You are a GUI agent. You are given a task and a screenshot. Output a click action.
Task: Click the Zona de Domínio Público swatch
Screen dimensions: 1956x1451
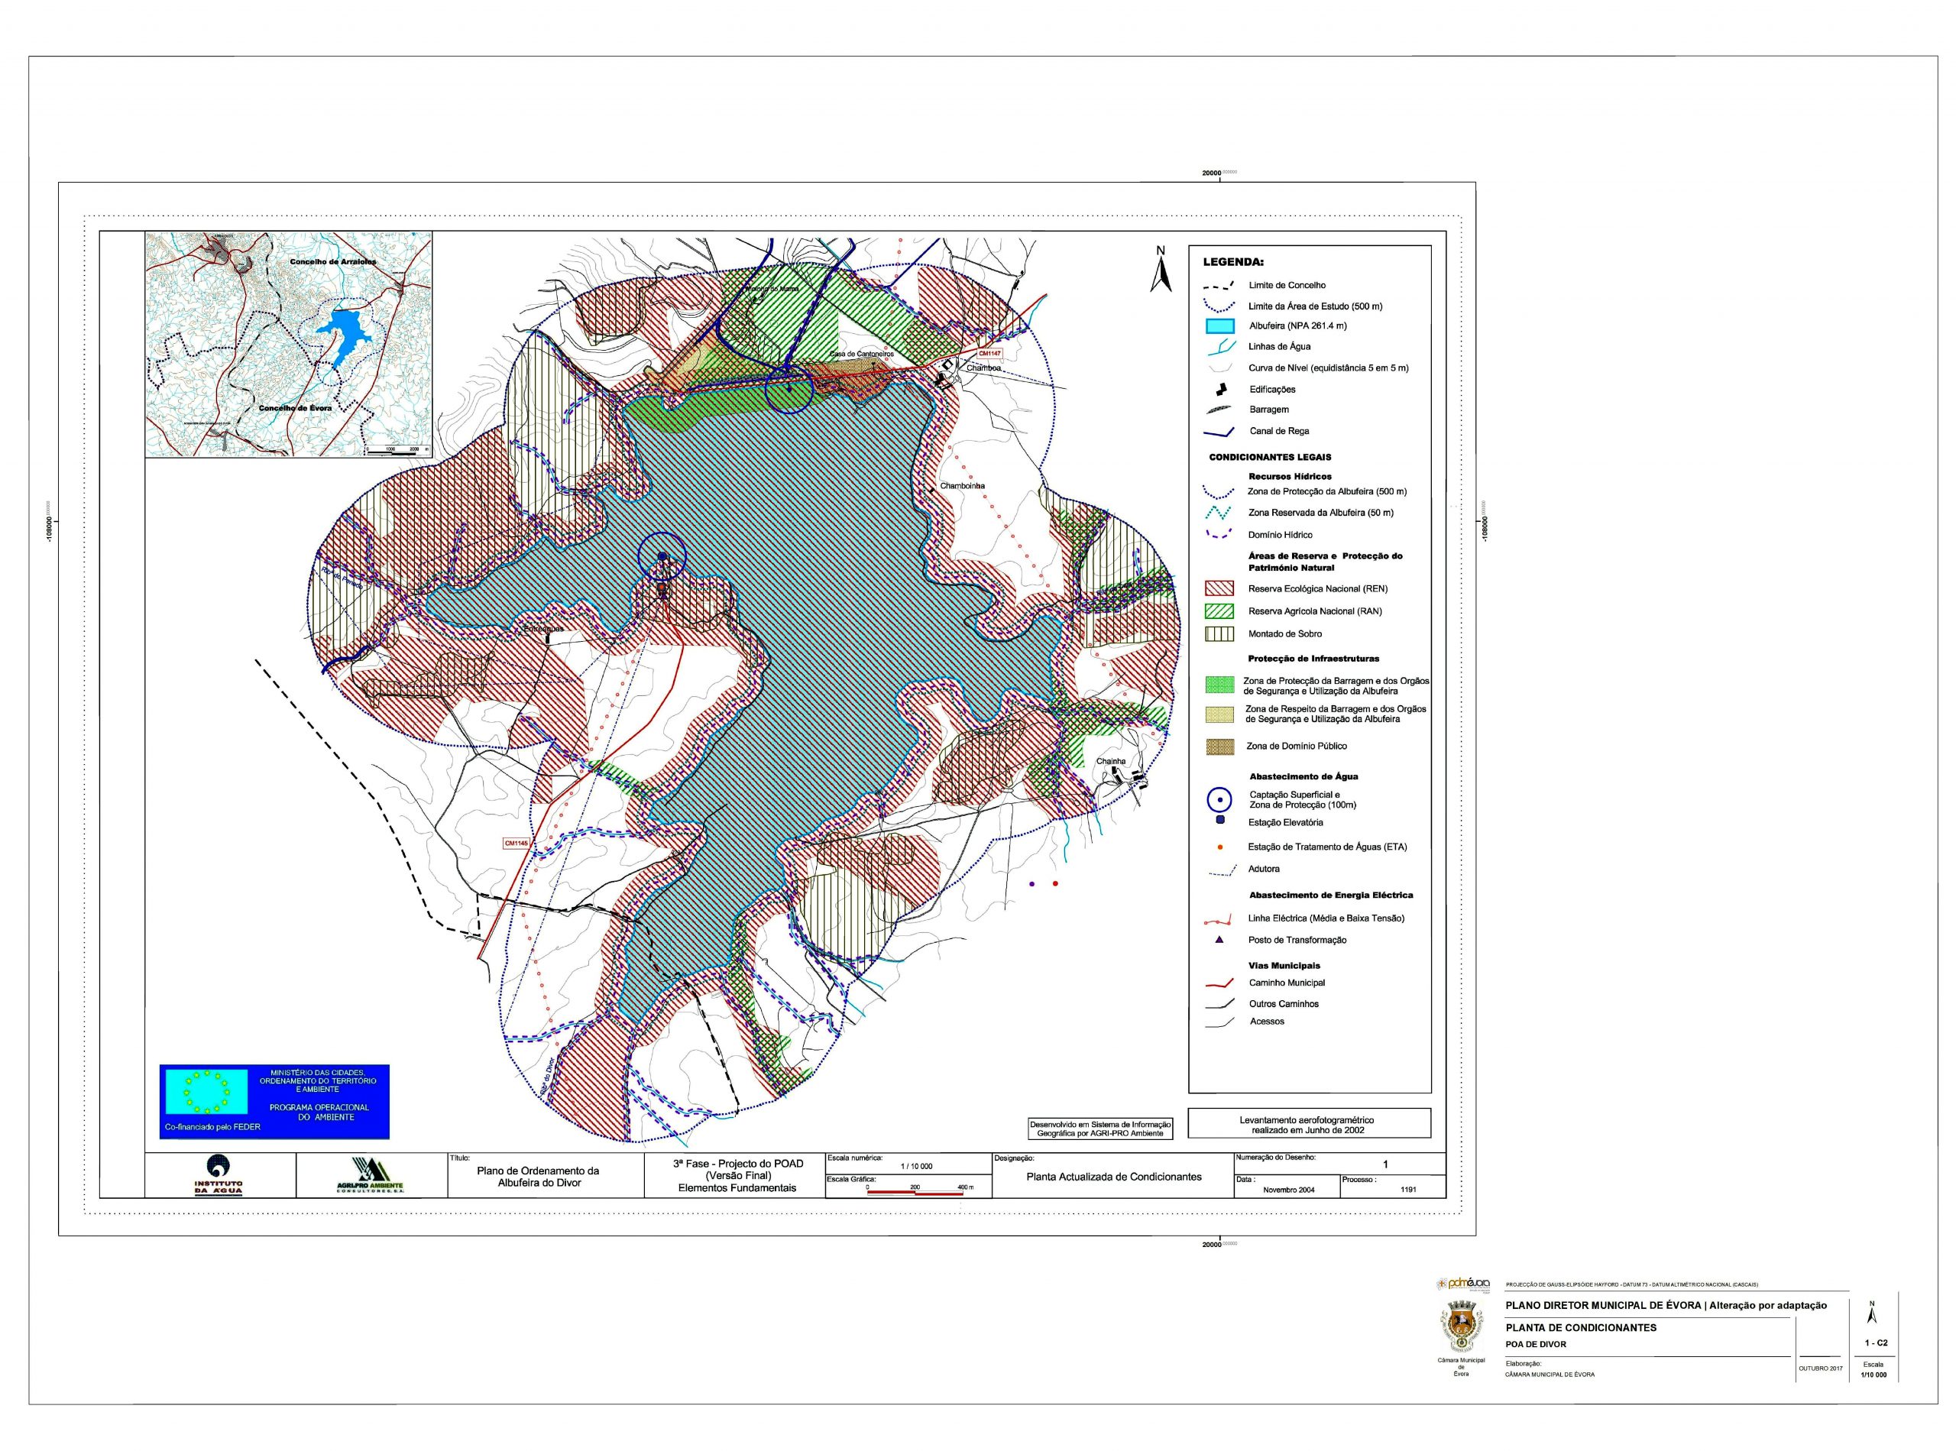pos(1220,747)
